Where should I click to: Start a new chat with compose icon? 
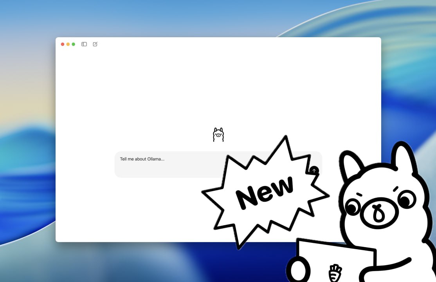pos(95,44)
